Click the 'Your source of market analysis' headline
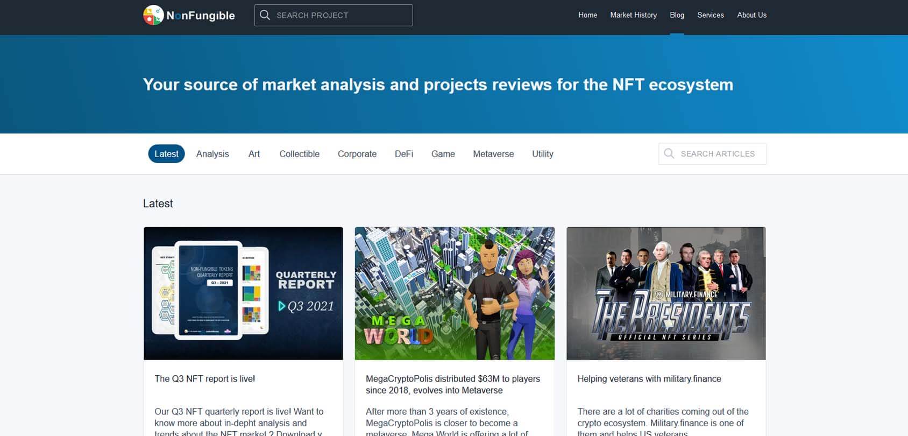This screenshot has height=436, width=908. 438,85
